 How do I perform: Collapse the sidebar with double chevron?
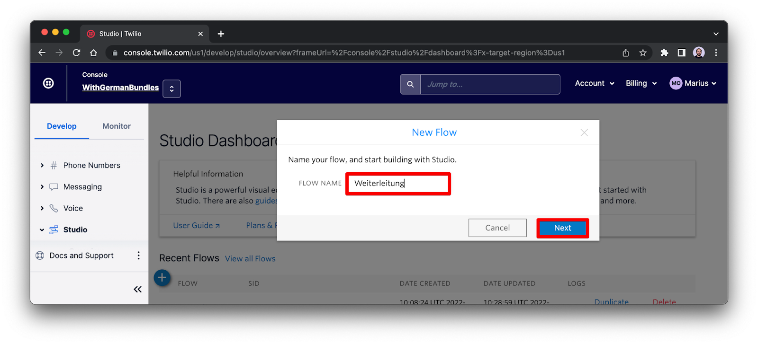[x=137, y=289]
